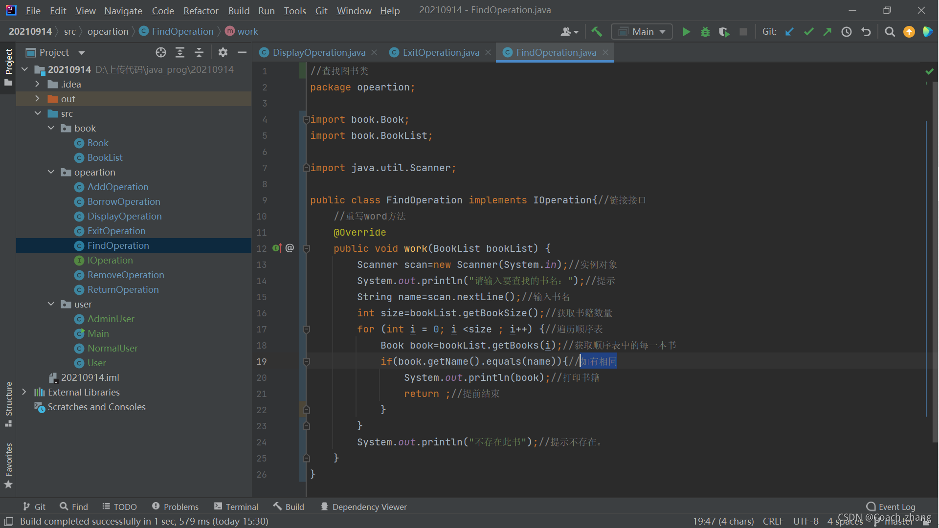Image resolution: width=939 pixels, height=528 pixels.
Task: Fold the if block at line 19
Action: click(x=307, y=362)
